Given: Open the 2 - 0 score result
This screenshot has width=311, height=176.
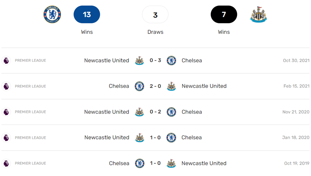Looking at the screenshot, I should coord(155,86).
